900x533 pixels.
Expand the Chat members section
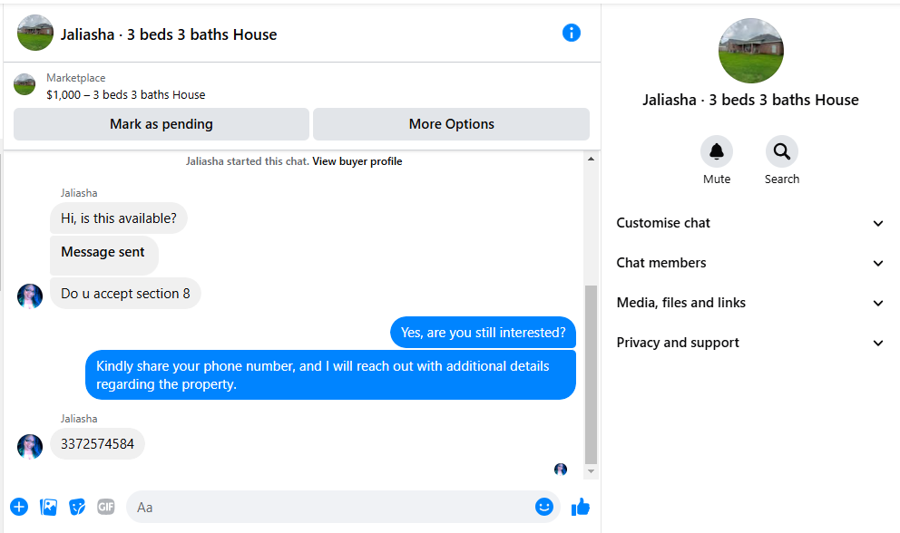tap(749, 263)
